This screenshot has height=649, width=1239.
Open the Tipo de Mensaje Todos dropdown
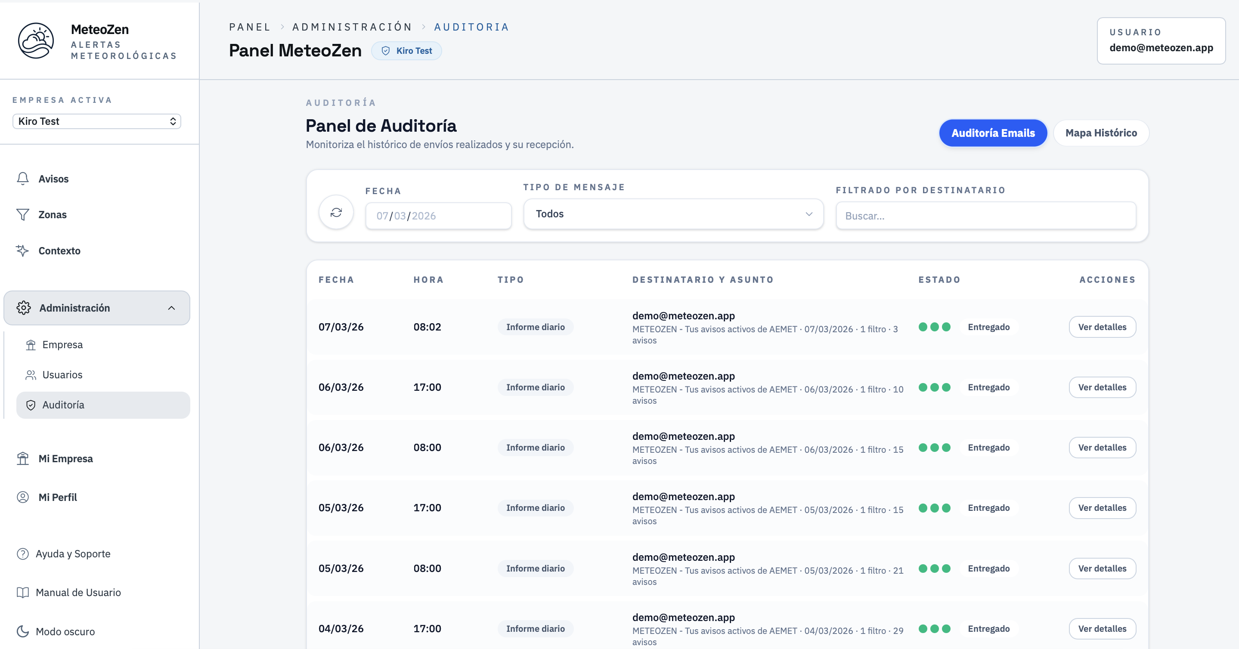(673, 214)
